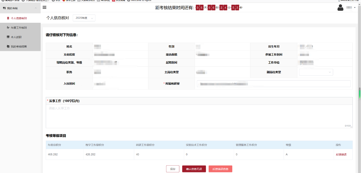361x173 pixels.
Task: Open the user account dropdown arrow
Action: pos(355,7)
